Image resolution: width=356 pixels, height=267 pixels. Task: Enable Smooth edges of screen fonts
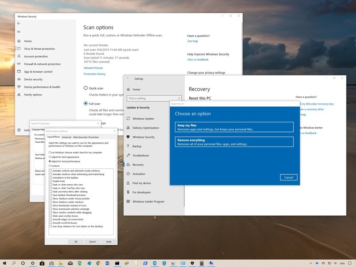(x=51, y=220)
